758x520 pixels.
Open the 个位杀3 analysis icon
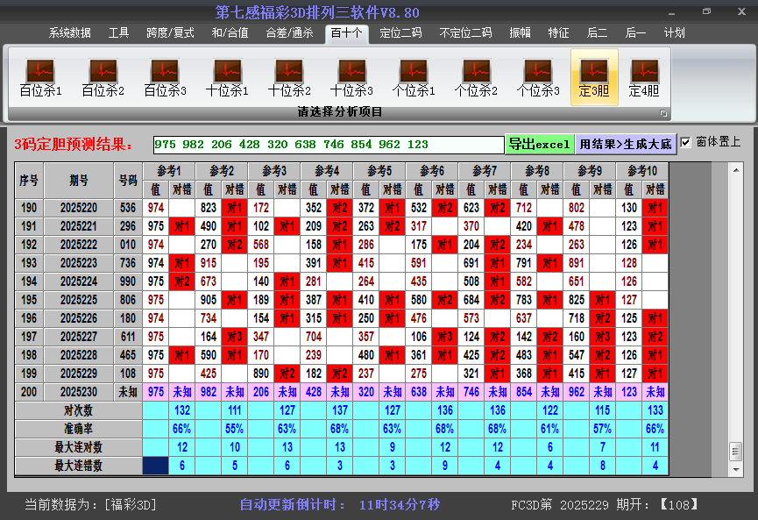pos(538,77)
